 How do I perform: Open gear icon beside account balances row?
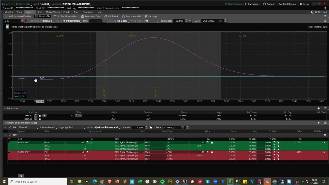[x=325, y=8]
